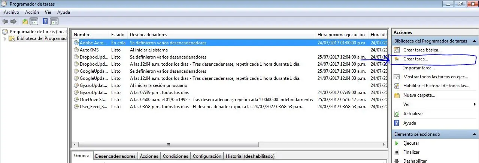Select Programador de tareas (local) tree node

[x=38, y=32]
